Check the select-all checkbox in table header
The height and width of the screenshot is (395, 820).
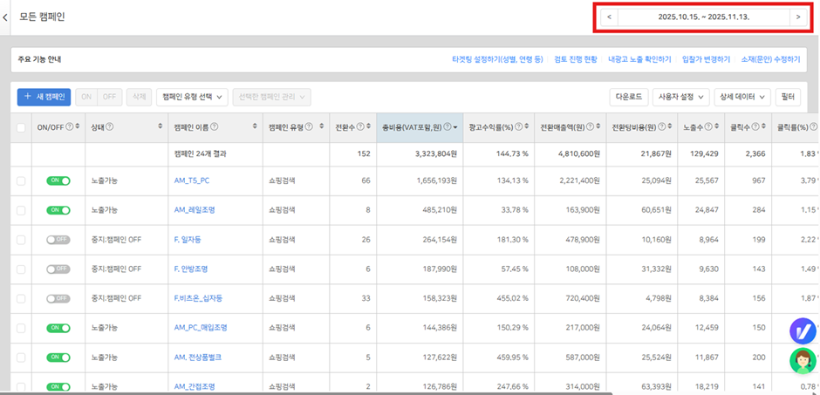pyautogui.click(x=21, y=127)
